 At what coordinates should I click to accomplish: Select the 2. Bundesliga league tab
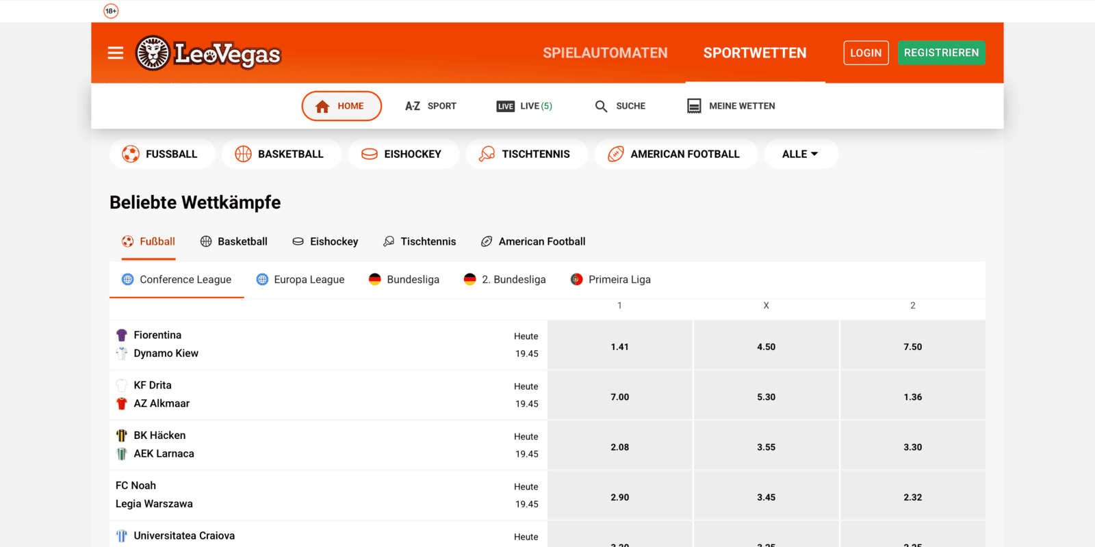pyautogui.click(x=504, y=280)
